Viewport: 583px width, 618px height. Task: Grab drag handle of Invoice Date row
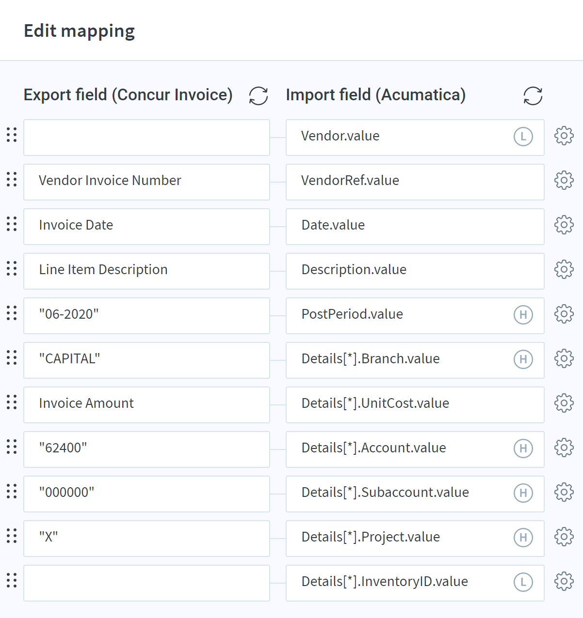(x=12, y=224)
